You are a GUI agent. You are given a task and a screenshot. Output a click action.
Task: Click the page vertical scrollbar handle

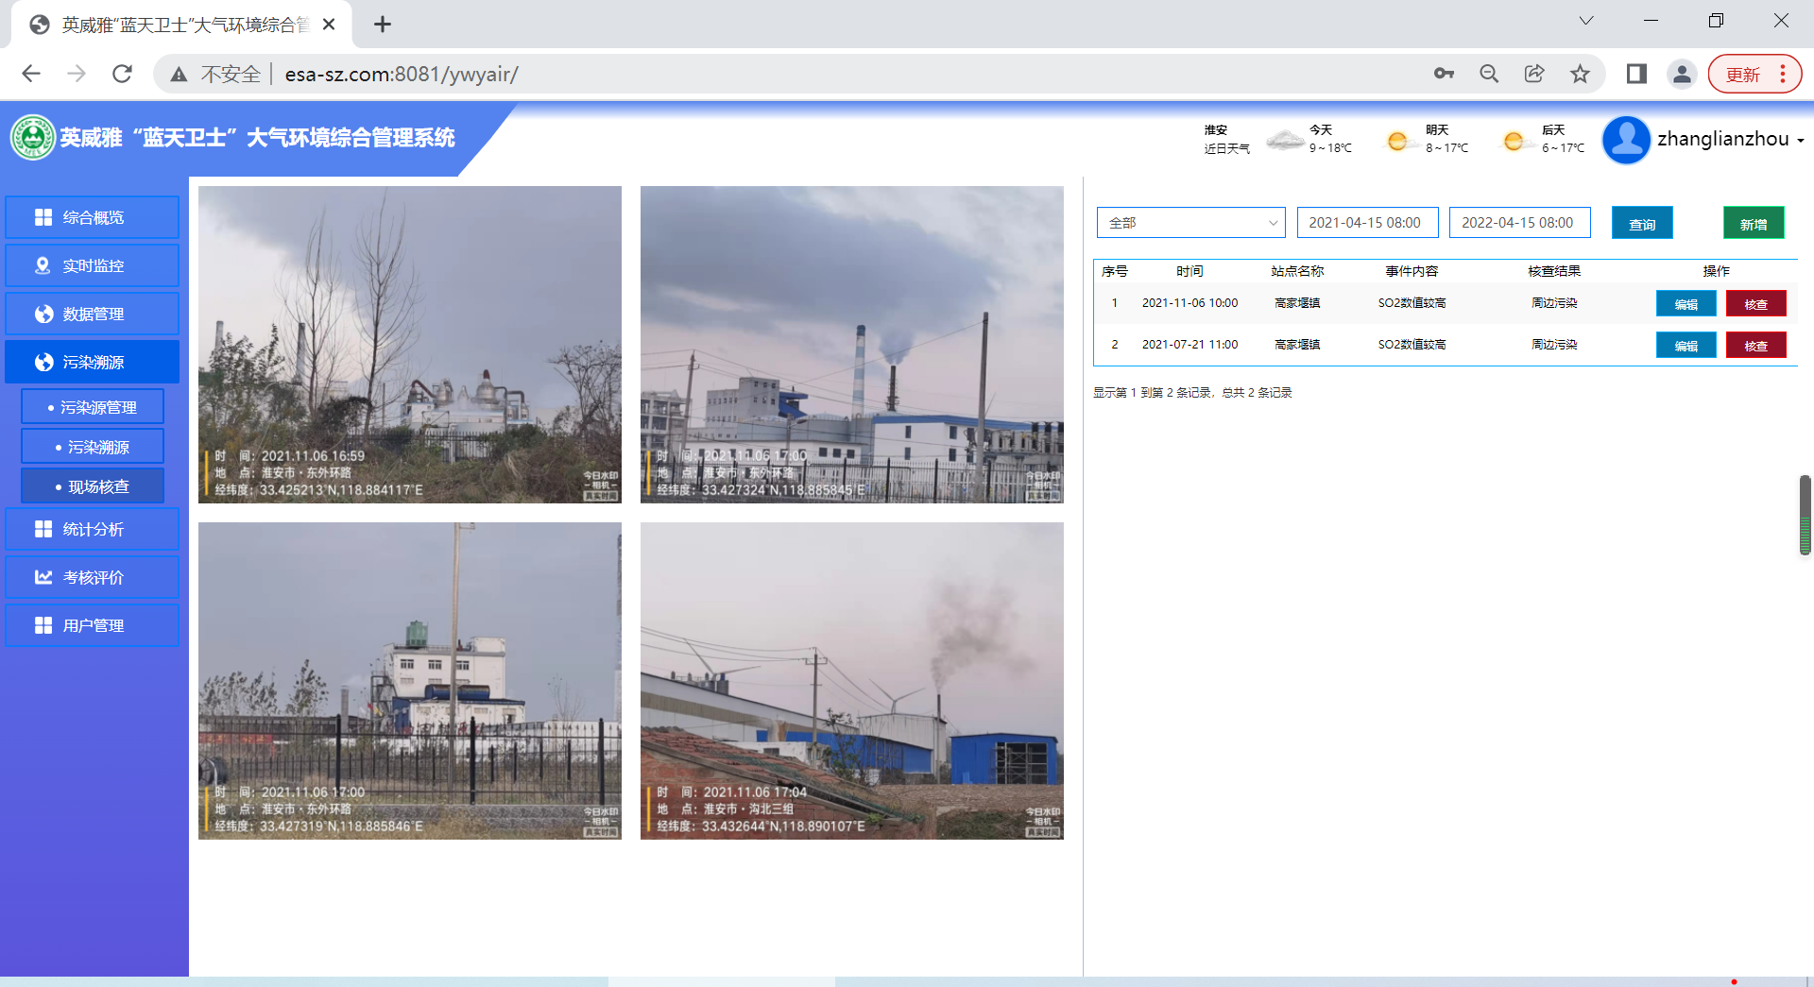[1805, 516]
